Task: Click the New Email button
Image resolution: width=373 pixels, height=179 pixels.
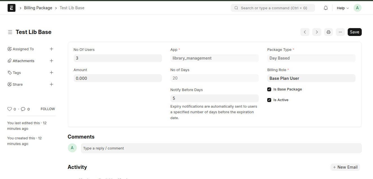Action: pyautogui.click(x=345, y=167)
